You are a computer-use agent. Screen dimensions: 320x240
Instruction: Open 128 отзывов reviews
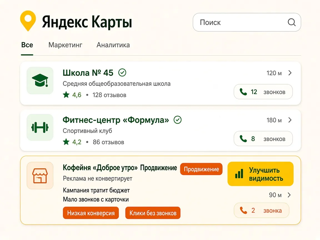(109, 95)
